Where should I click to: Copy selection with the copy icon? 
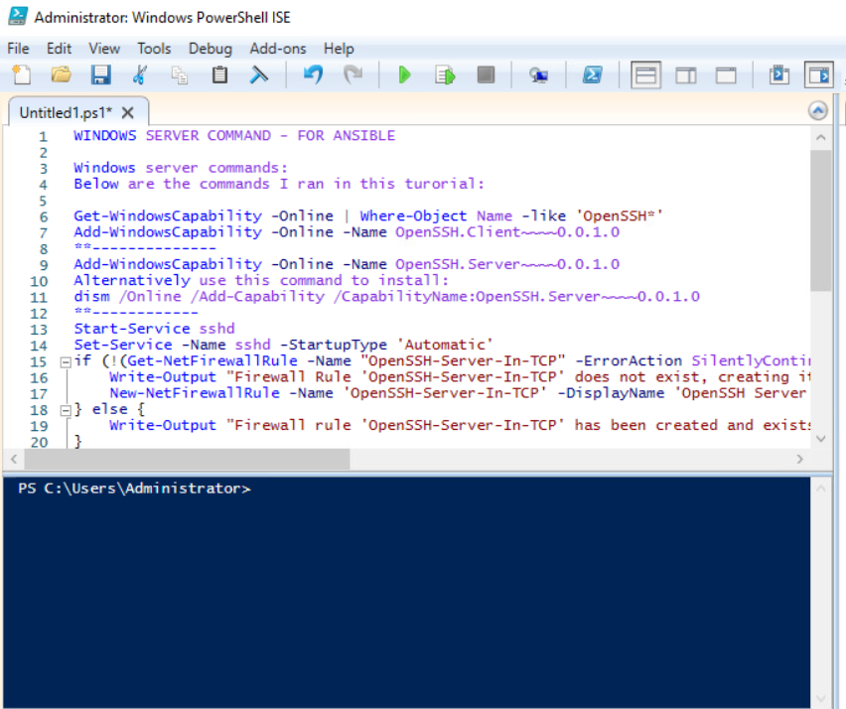[x=179, y=74]
